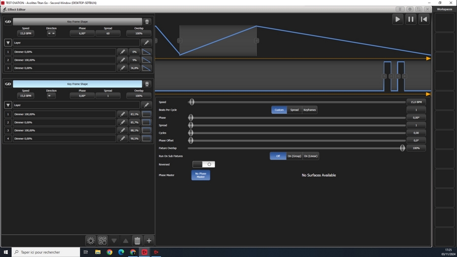The width and height of the screenshot is (457, 257).
Task: Collapse Layer of grey Key Frame Shape
Action: [8, 43]
